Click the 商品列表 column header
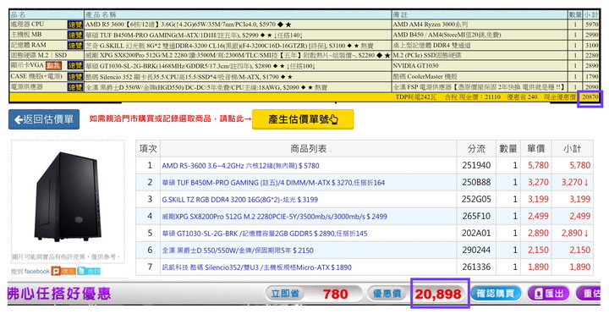Viewport: 609px width, 314px height. 308,148
